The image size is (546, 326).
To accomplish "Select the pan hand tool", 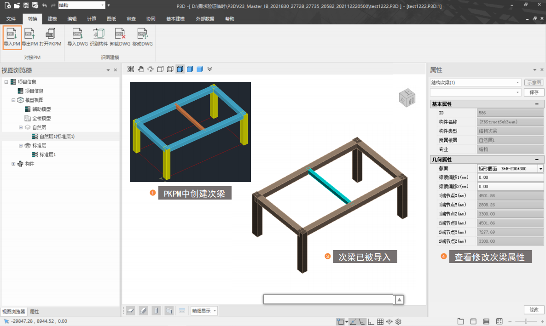I will click(141, 69).
